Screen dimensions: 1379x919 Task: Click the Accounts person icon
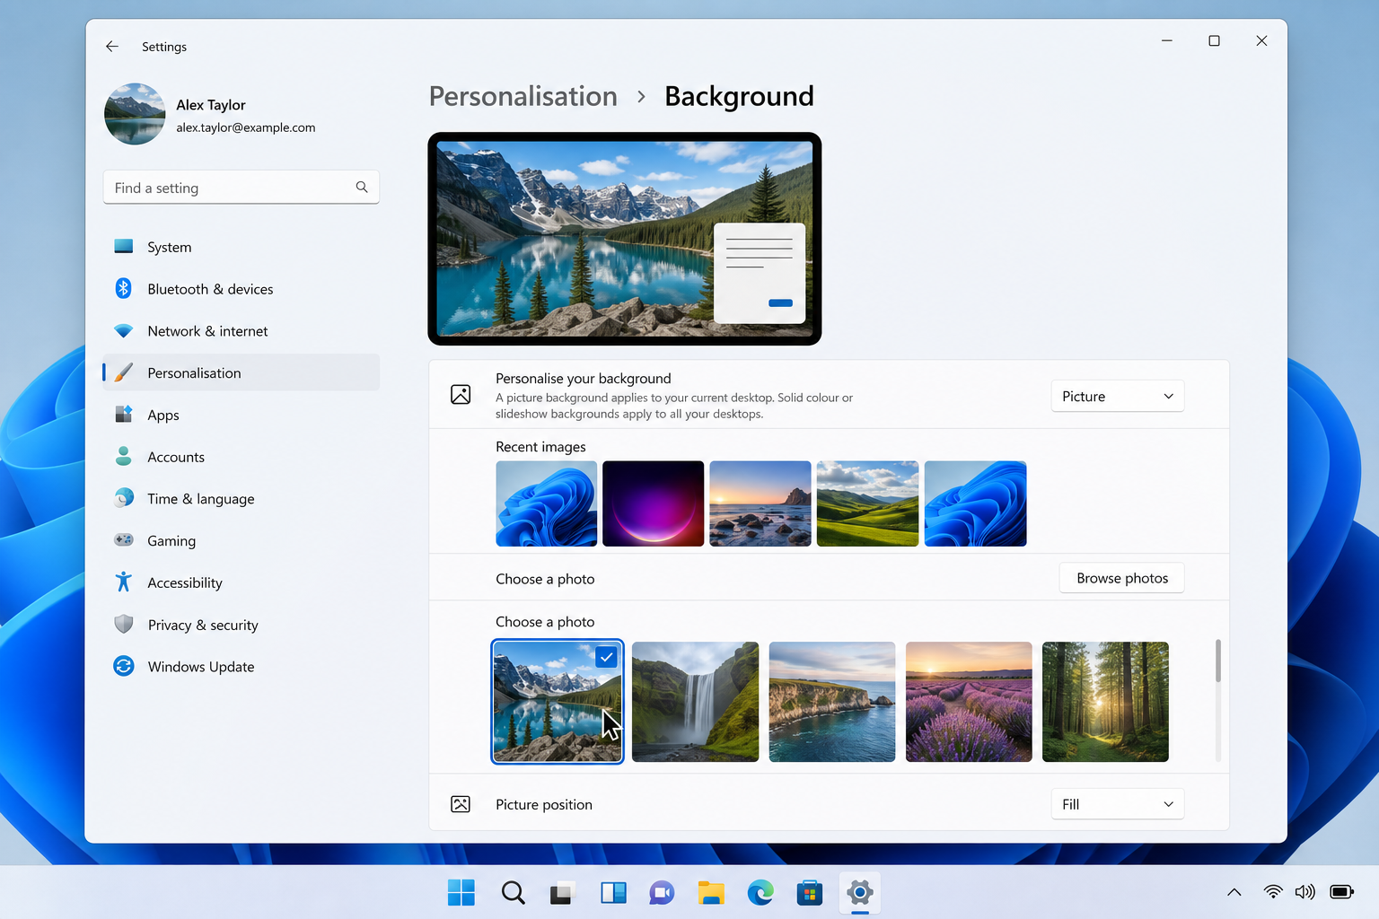[x=124, y=457]
